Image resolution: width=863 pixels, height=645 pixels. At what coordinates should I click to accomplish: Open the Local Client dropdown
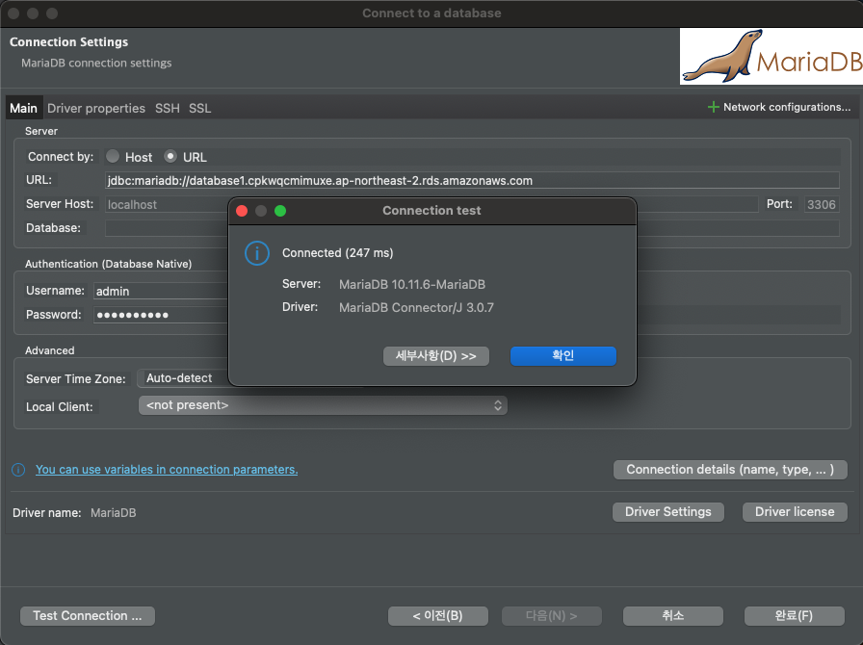pos(323,405)
